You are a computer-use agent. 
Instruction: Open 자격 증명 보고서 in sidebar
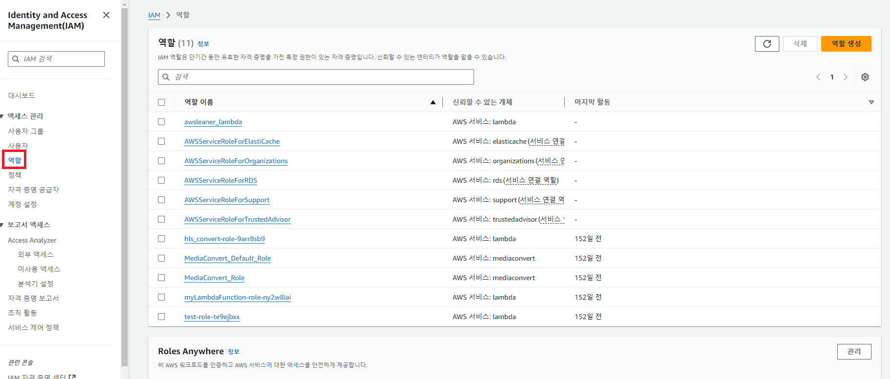point(33,298)
